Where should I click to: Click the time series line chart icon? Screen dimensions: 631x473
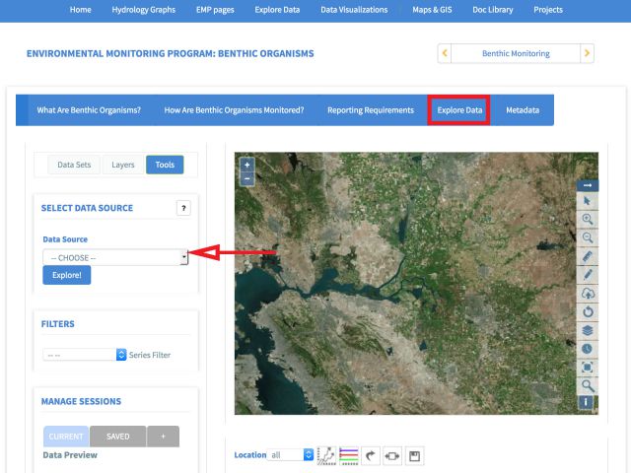click(326, 455)
